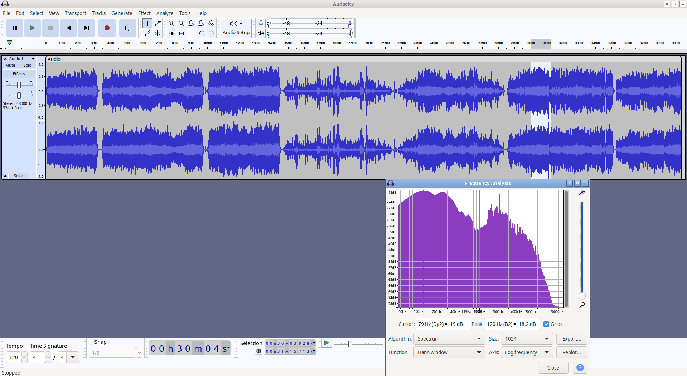
Task: Open time signature denominator dropdown
Action: tap(73, 357)
